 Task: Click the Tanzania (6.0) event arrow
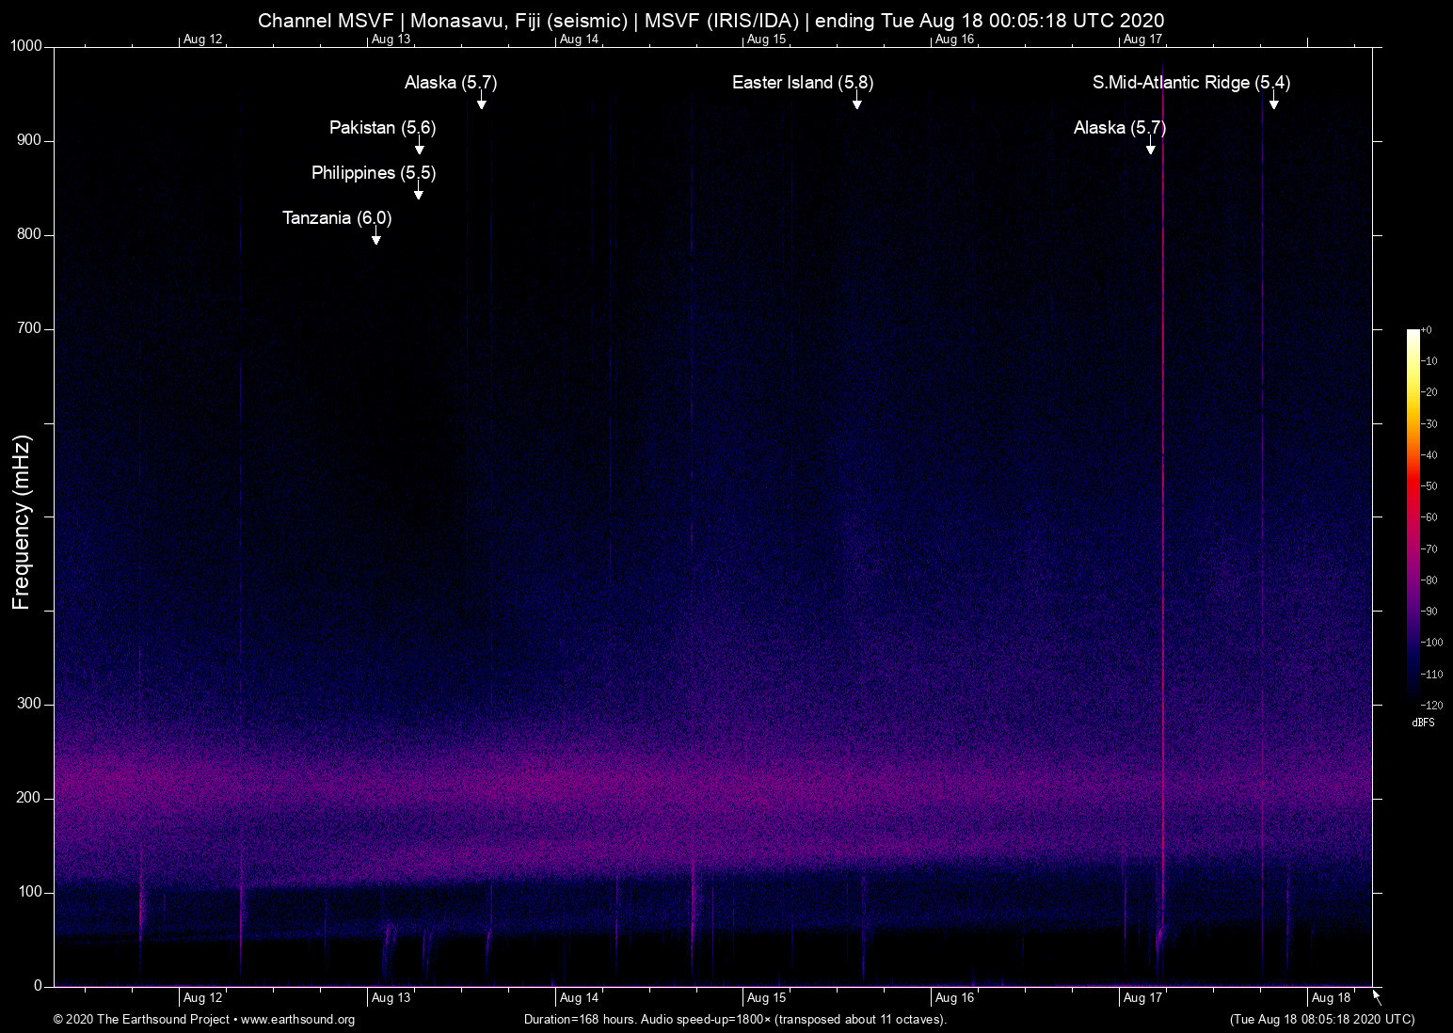376,239
